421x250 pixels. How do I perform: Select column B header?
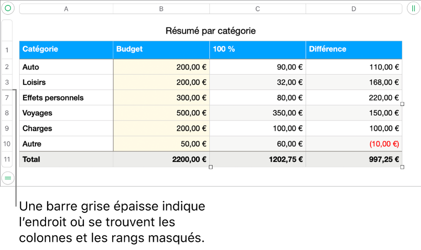pyautogui.click(x=161, y=9)
